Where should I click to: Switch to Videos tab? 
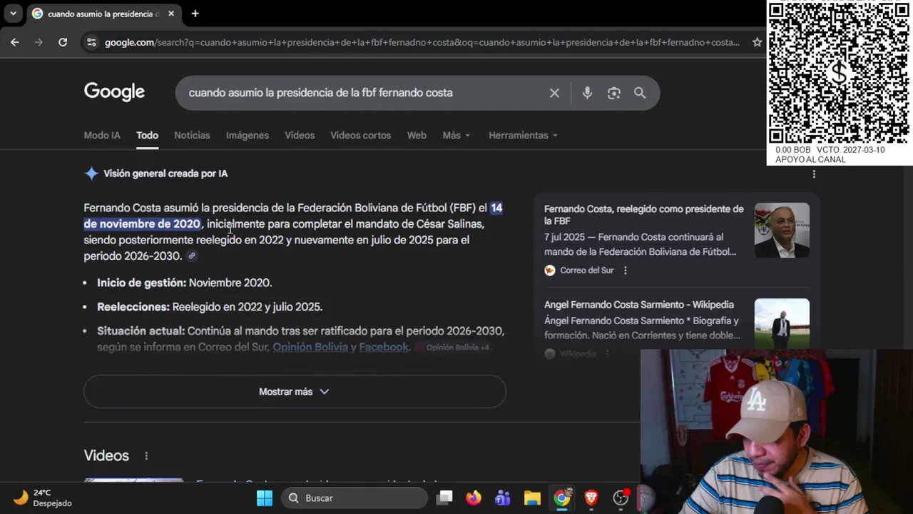point(300,136)
